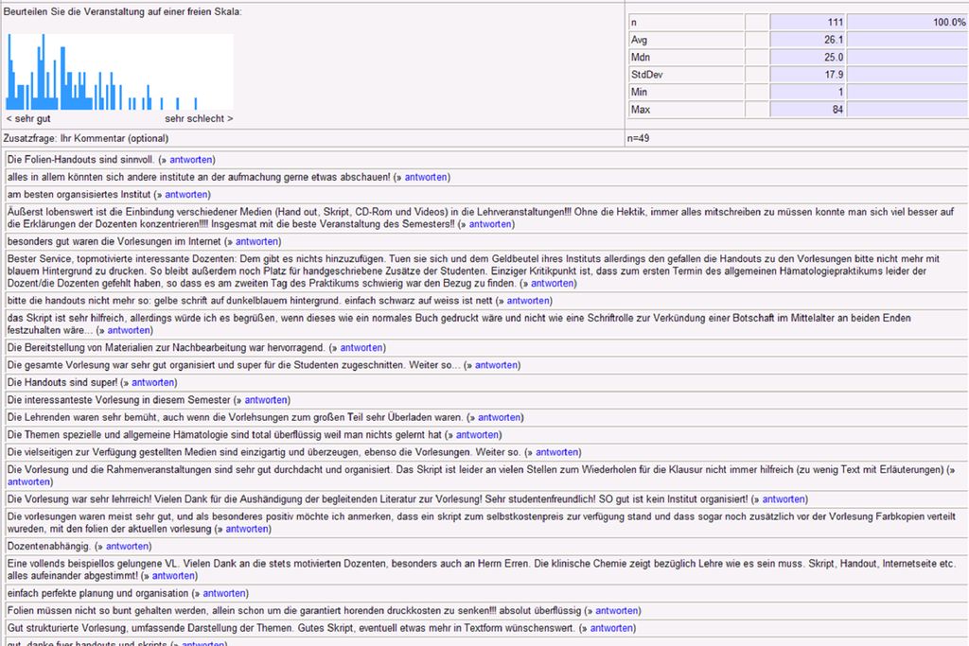
Task: Click 'antworten' for 'Folien müssen nicht so bunt'
Action: coord(616,610)
